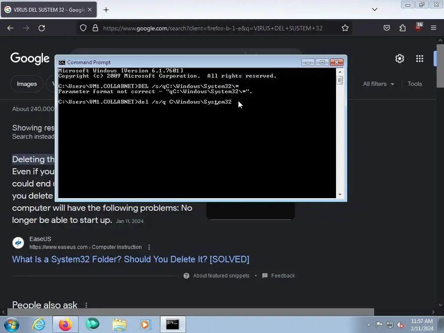444x333 pixels.
Task: Open the Firefox hamburger menu
Action: pos(434,28)
